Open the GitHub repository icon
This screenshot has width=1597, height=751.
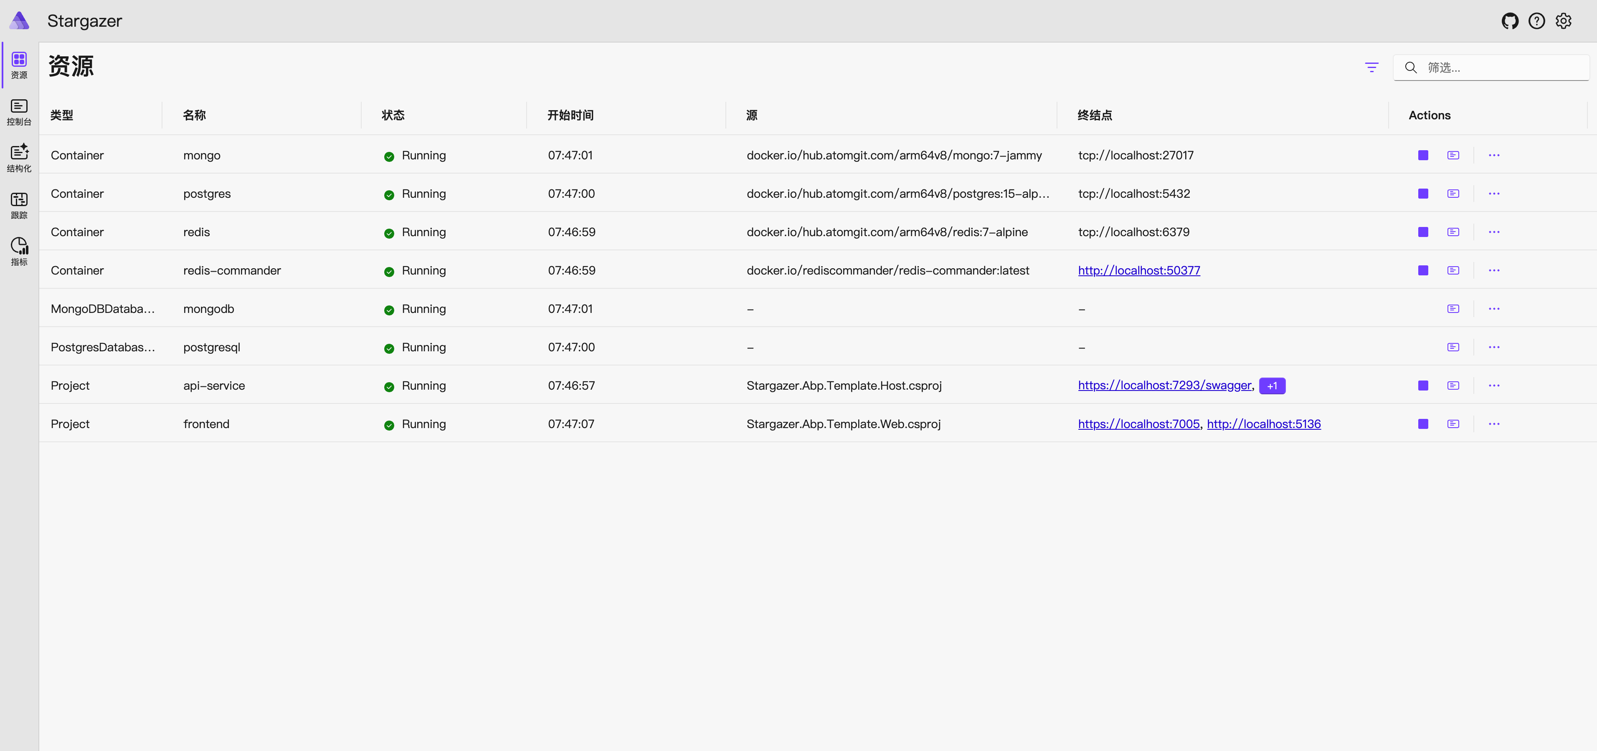[1510, 21]
